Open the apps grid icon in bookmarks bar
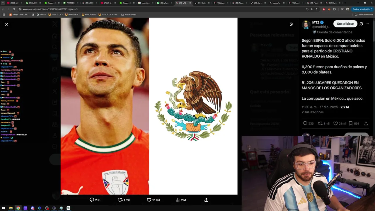375x211 pixels. tap(4, 15)
